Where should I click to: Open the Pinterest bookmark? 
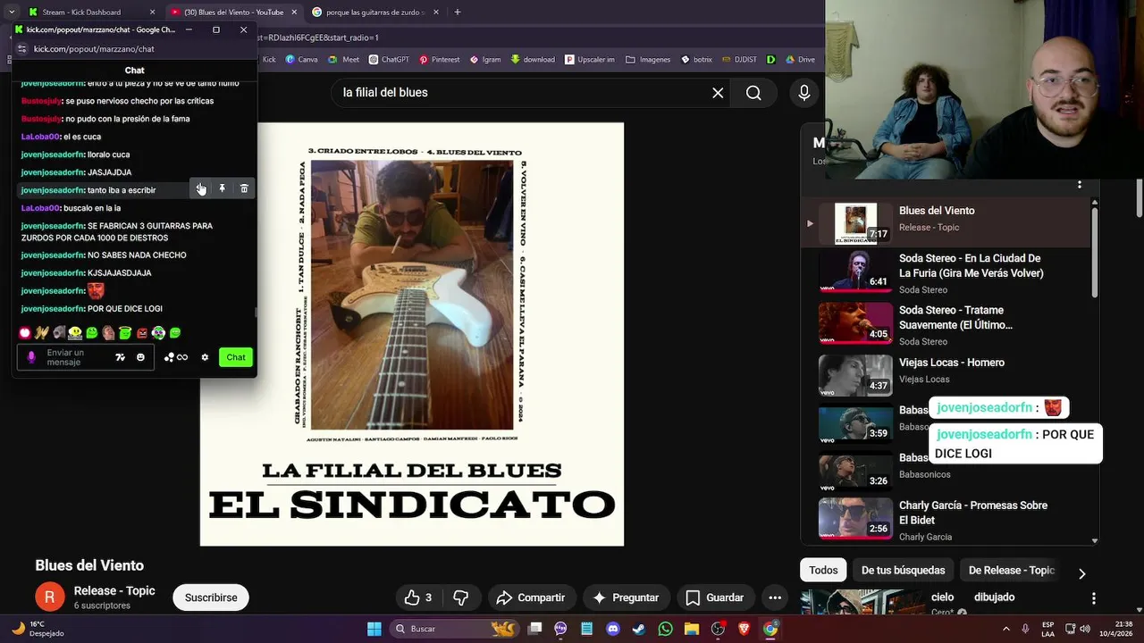[439, 60]
